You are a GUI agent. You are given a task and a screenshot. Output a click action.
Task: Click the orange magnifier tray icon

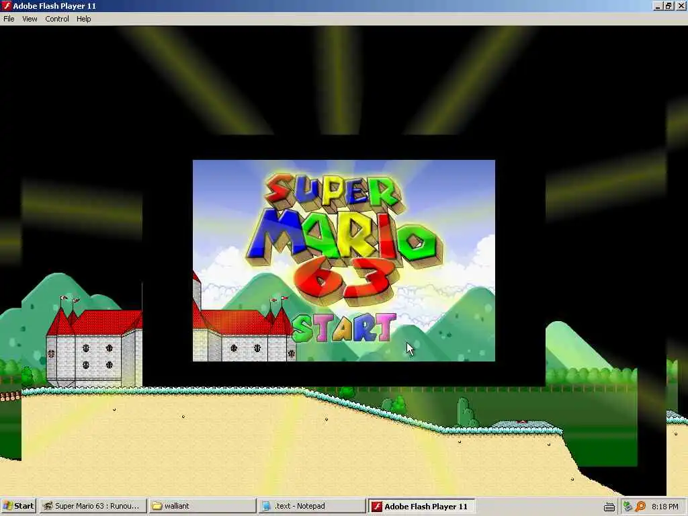pos(640,507)
